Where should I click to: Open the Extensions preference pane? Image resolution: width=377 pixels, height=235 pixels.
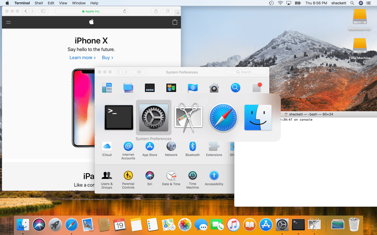[x=214, y=149]
